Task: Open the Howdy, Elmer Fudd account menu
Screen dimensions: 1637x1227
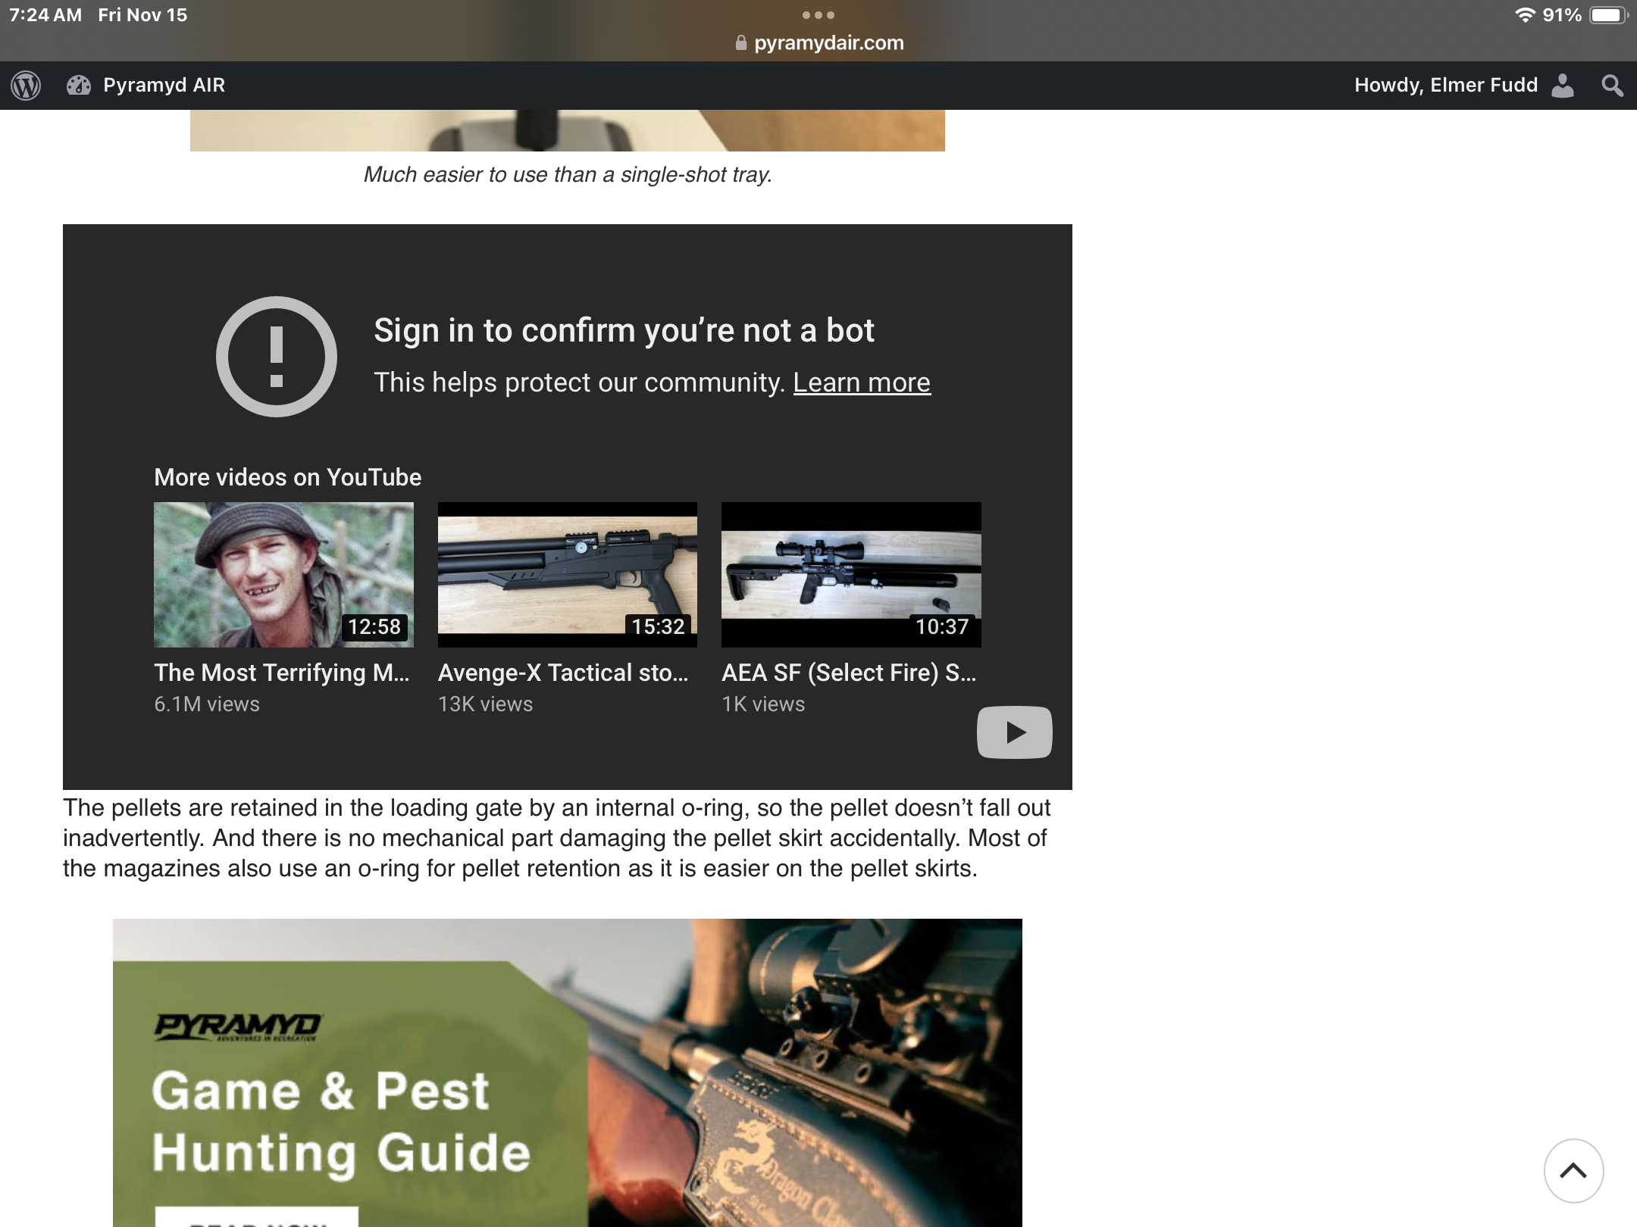Action: point(1463,85)
